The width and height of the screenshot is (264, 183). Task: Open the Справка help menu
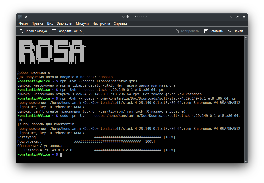(x=120, y=24)
